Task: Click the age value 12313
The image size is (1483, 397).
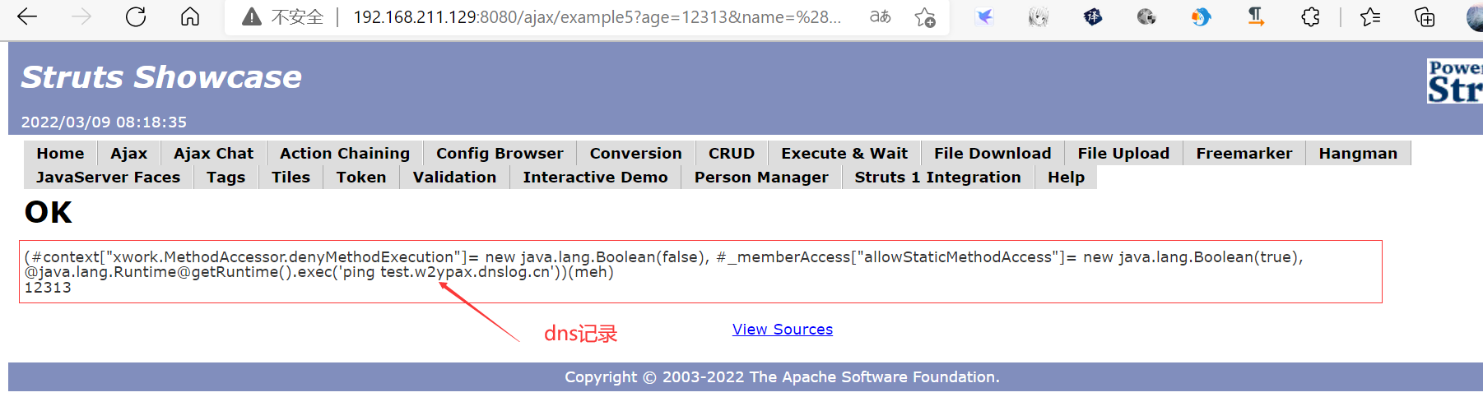Action: 48,288
